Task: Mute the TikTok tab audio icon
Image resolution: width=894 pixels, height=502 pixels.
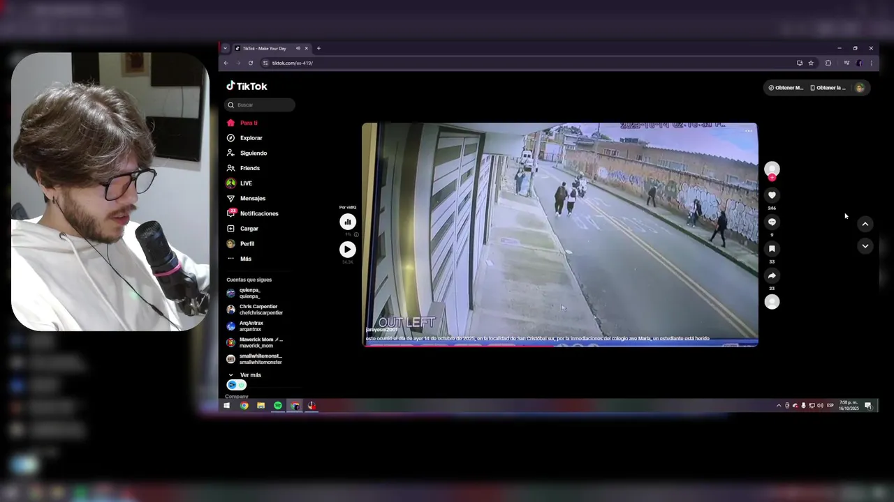Action: 298,48
